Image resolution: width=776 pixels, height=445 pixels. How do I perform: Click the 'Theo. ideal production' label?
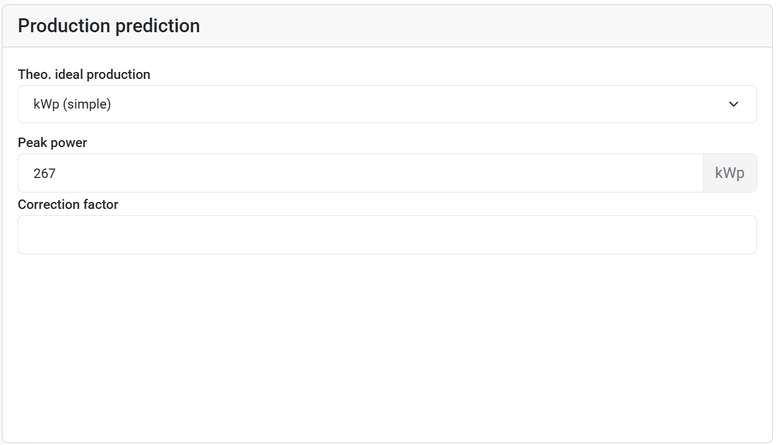pyautogui.click(x=84, y=74)
